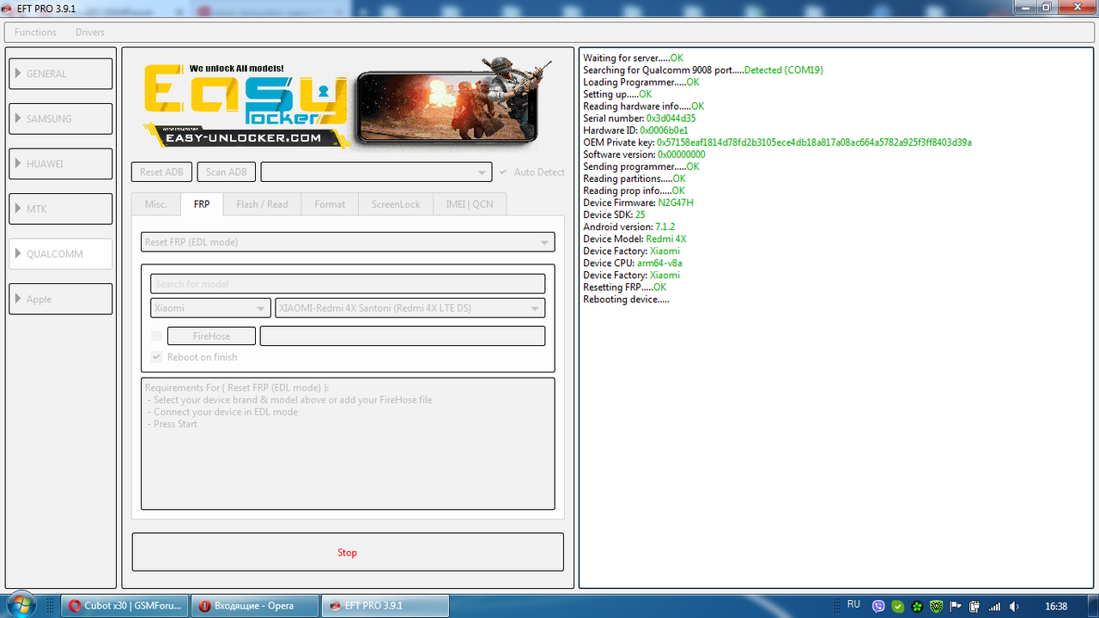The width and height of the screenshot is (1099, 618).
Task: Switch to the Format tab
Action: point(330,204)
